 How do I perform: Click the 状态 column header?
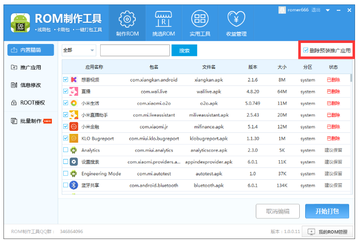pyautogui.click(x=333, y=67)
